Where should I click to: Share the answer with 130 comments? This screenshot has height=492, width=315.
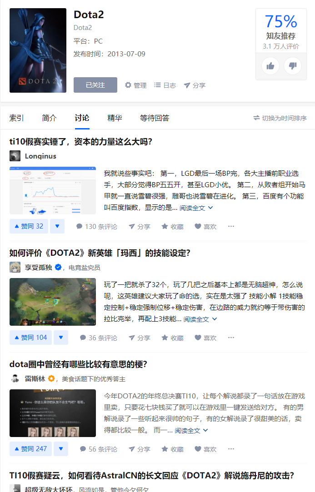(140, 227)
